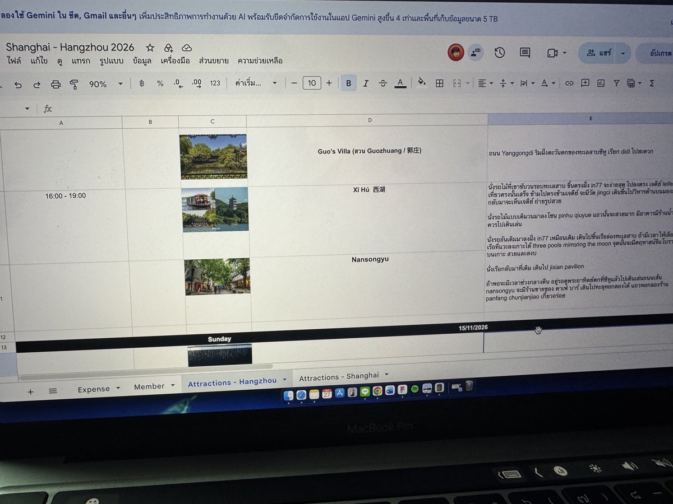Open functions sigma menu
Screen dimensions: 673x504
point(652,83)
